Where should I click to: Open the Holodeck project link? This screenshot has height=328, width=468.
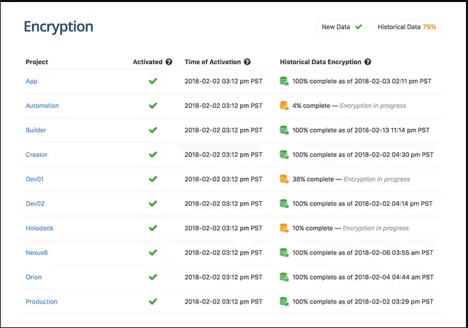pyautogui.click(x=40, y=228)
